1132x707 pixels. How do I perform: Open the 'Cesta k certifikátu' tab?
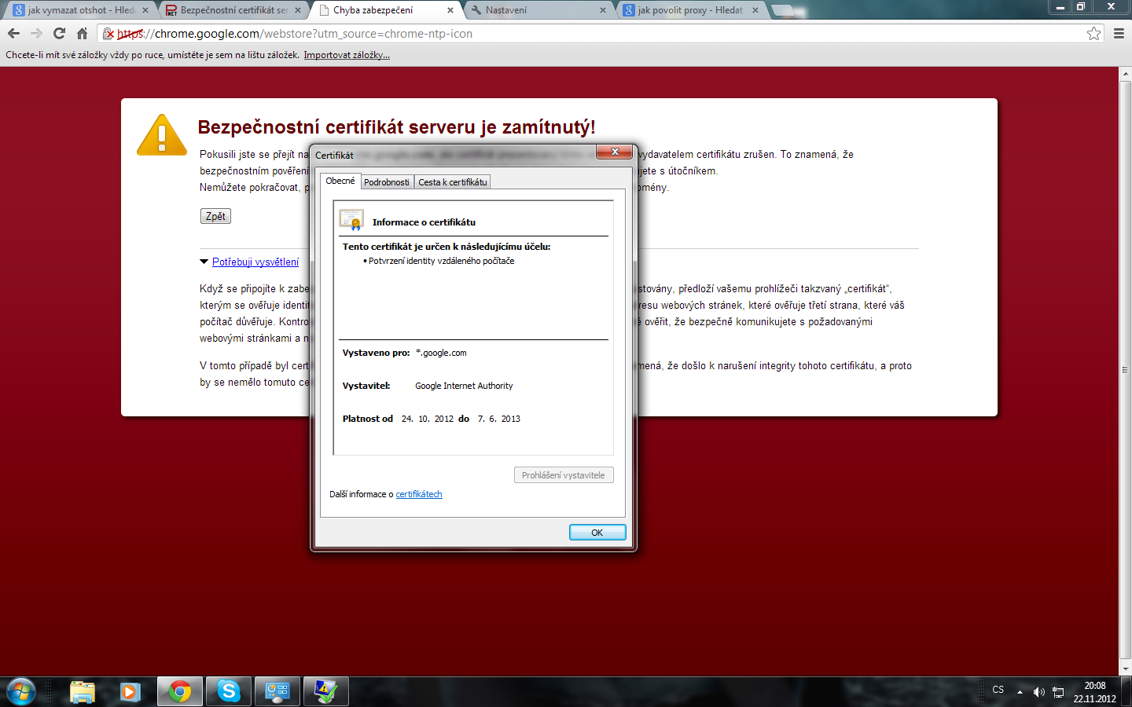453,182
